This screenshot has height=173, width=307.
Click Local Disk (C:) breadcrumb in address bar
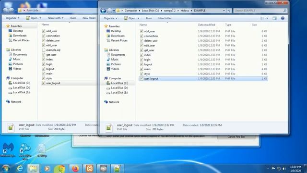(x=150, y=11)
